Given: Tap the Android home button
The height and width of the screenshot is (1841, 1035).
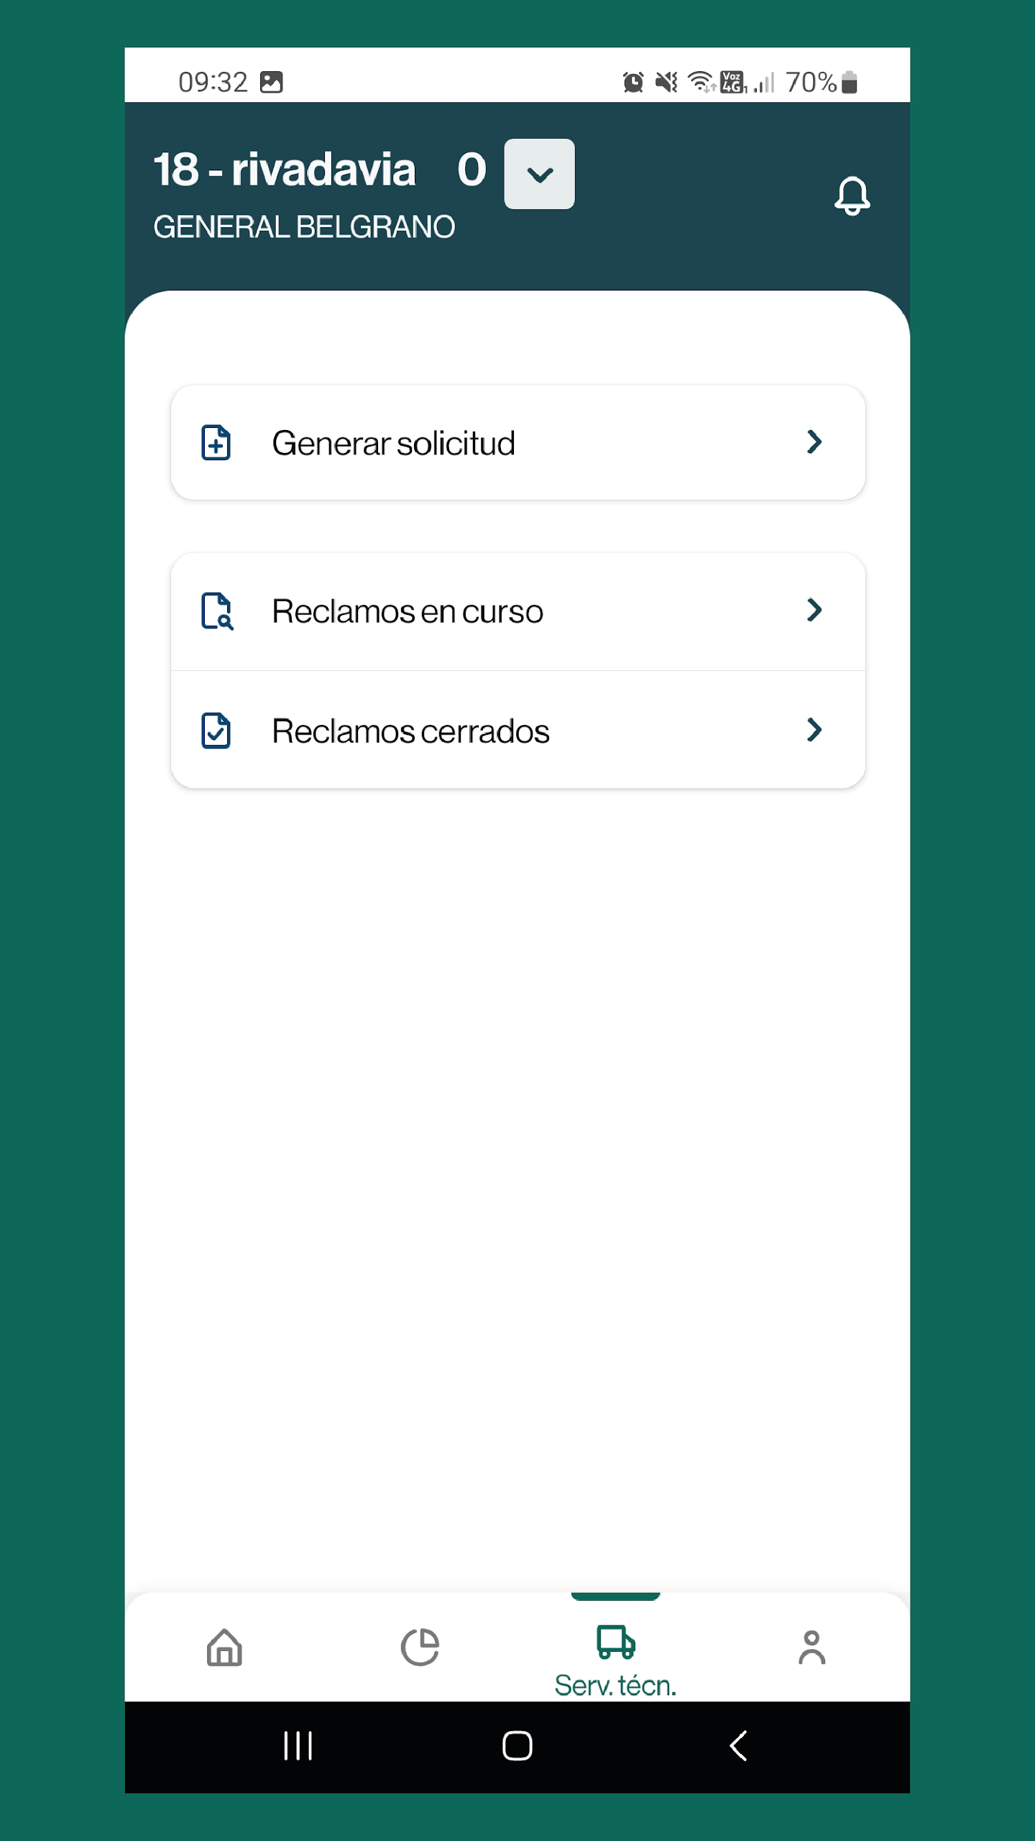Looking at the screenshot, I should pos(517,1745).
